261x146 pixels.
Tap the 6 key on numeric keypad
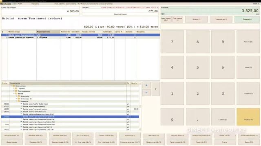pos(223,67)
